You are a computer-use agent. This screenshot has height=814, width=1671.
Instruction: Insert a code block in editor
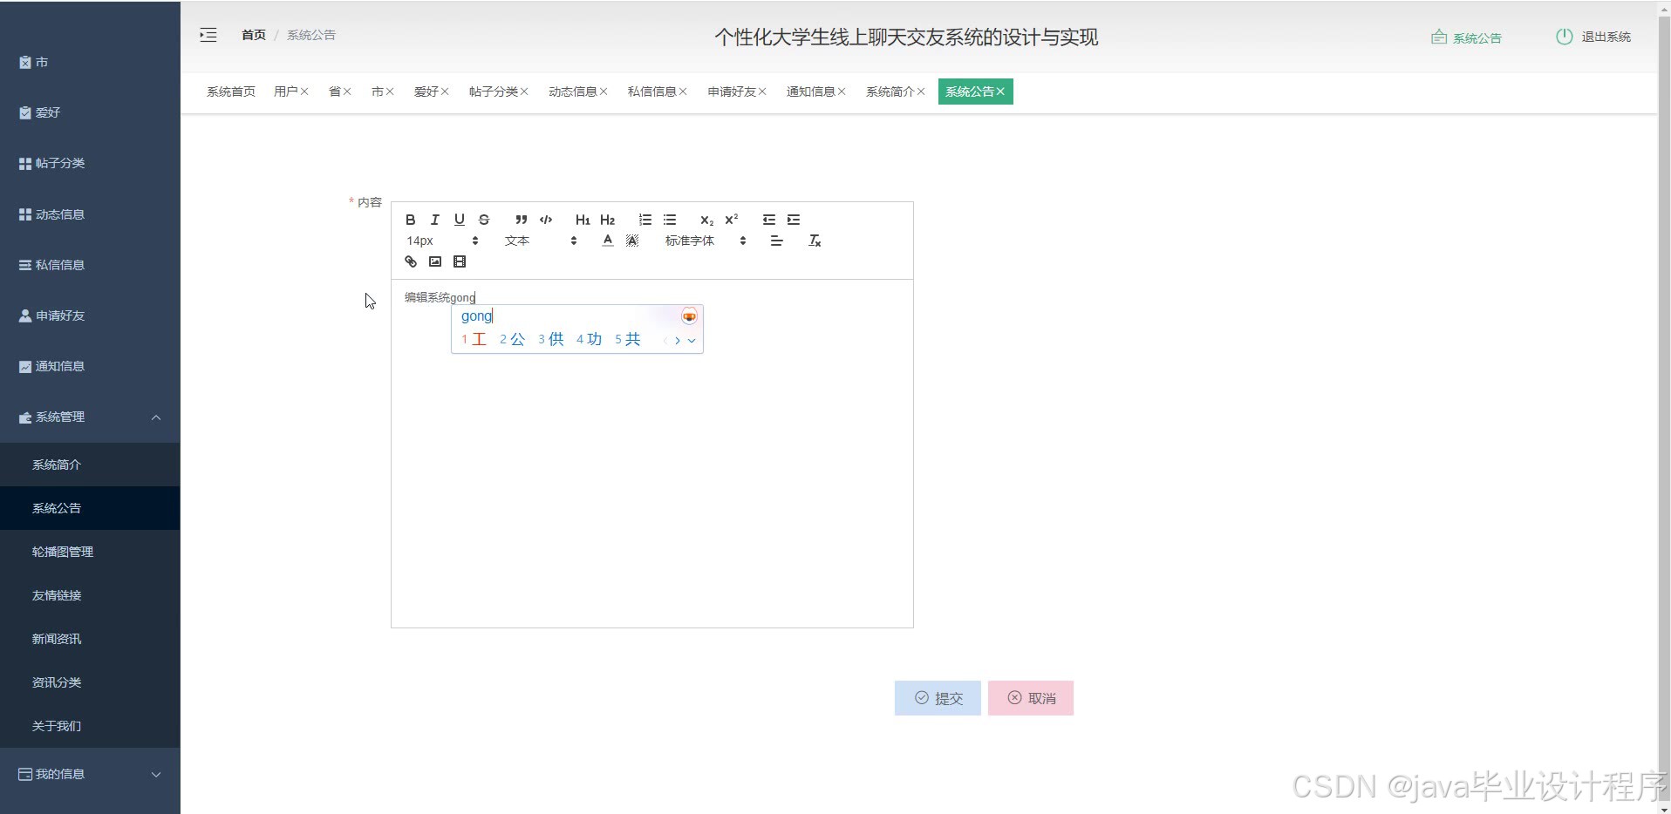tap(546, 220)
